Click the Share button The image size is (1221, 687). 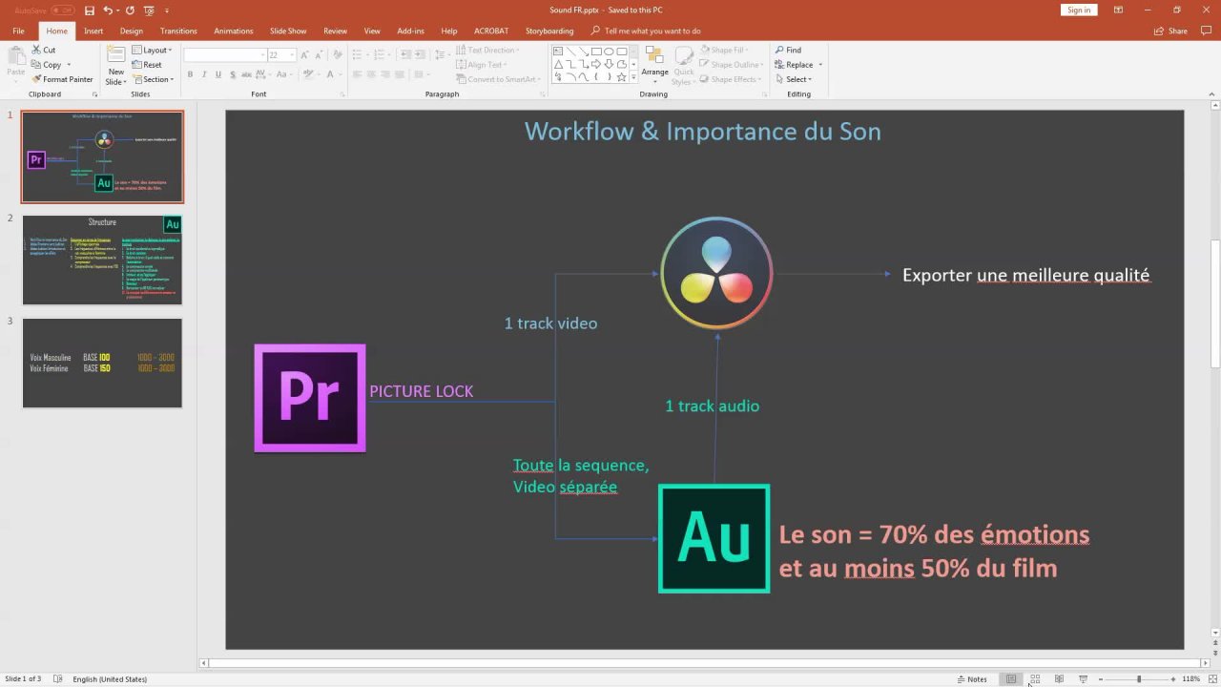[x=1171, y=31]
